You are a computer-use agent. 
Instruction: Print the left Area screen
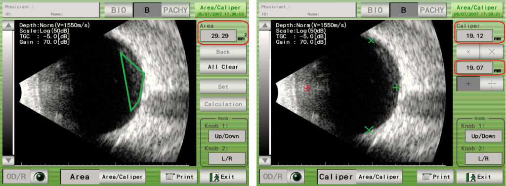point(179,177)
